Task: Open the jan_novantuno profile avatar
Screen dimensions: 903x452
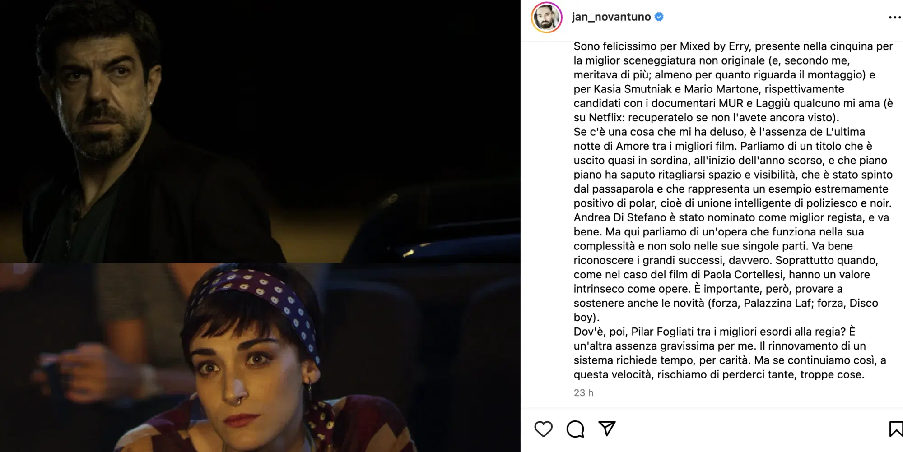Action: click(546, 18)
